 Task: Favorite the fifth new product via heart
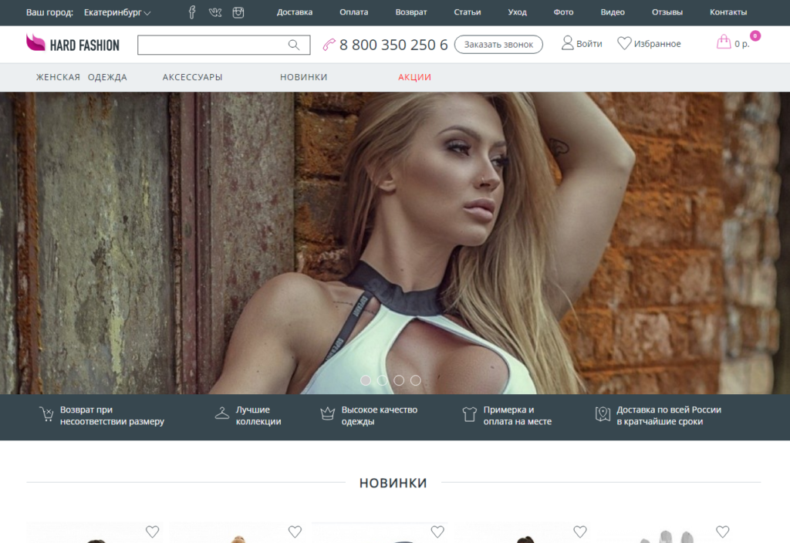[x=722, y=531]
